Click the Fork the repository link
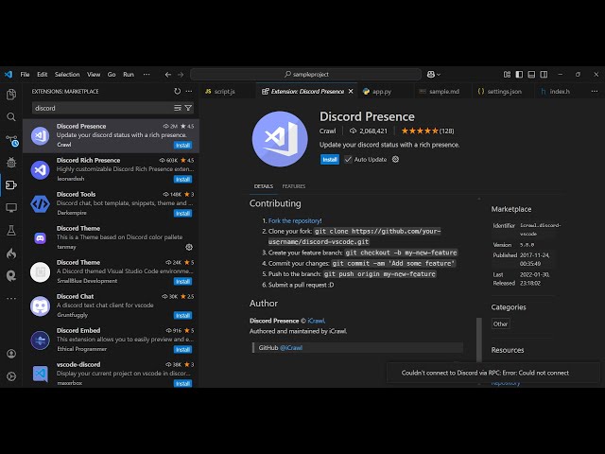 (294, 220)
